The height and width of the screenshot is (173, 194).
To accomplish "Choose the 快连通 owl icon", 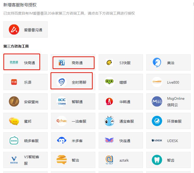I will pyautogui.click(x=109, y=140).
